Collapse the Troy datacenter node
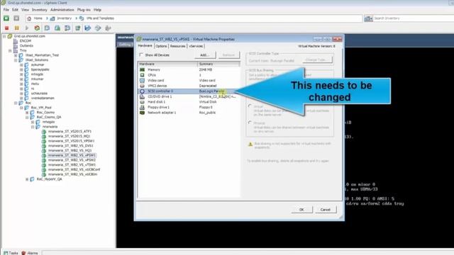The image size is (454, 255). [10, 50]
